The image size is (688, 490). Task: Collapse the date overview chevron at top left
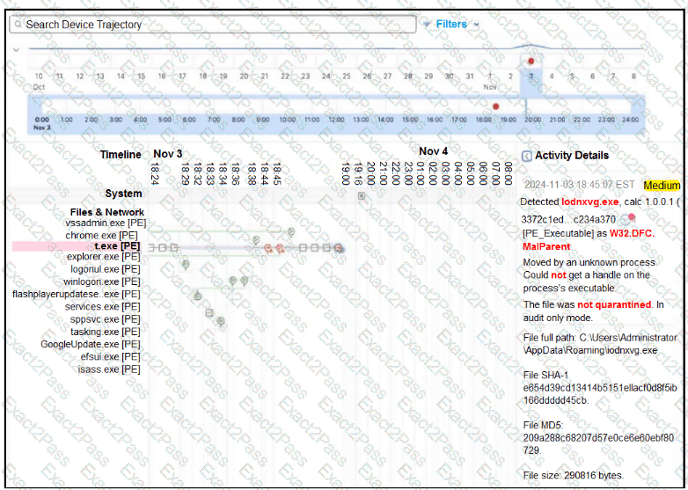pos(15,49)
